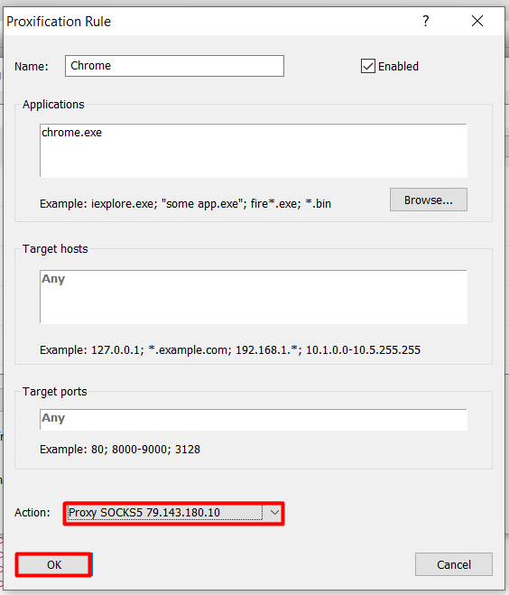509x595 pixels.
Task: Open the Browse... file picker
Action: (x=428, y=200)
